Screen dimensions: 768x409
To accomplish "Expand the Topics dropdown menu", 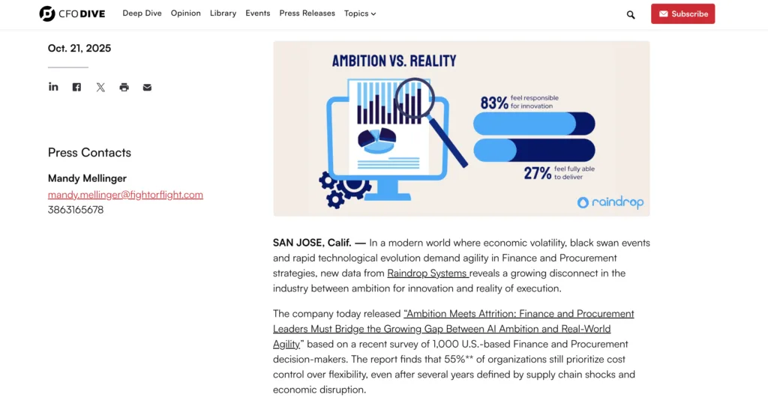I will click(360, 13).
